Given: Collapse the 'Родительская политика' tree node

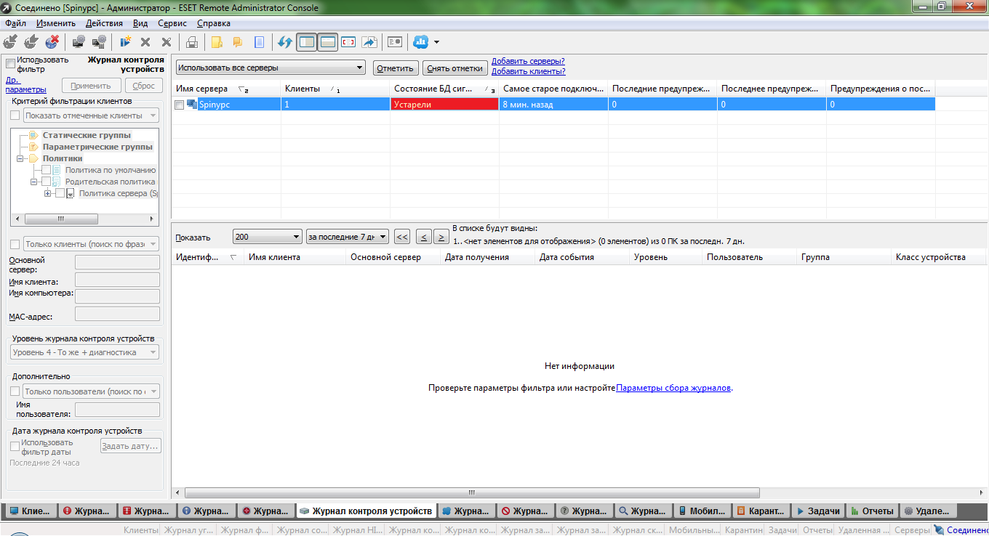Looking at the screenshot, I should click(x=34, y=182).
